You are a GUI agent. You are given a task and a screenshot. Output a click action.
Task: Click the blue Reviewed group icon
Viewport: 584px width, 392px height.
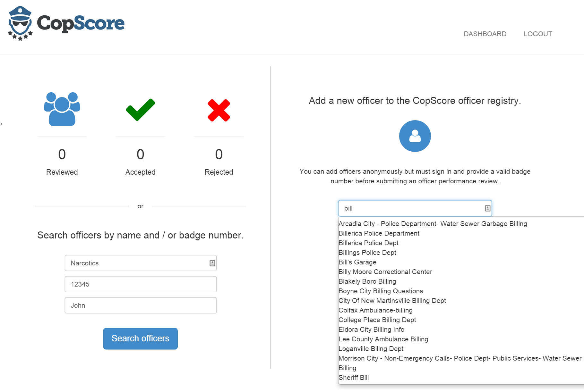click(62, 109)
